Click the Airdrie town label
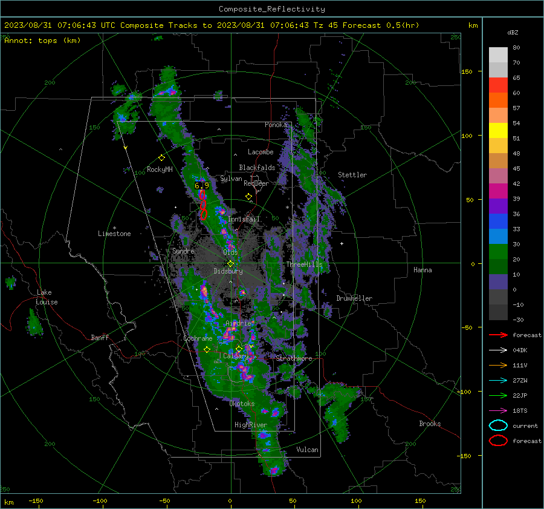 coord(238,323)
